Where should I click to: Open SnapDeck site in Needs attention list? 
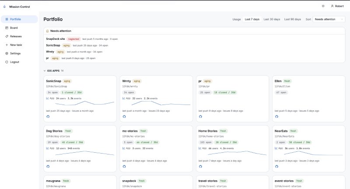pyautogui.click(x=56, y=39)
